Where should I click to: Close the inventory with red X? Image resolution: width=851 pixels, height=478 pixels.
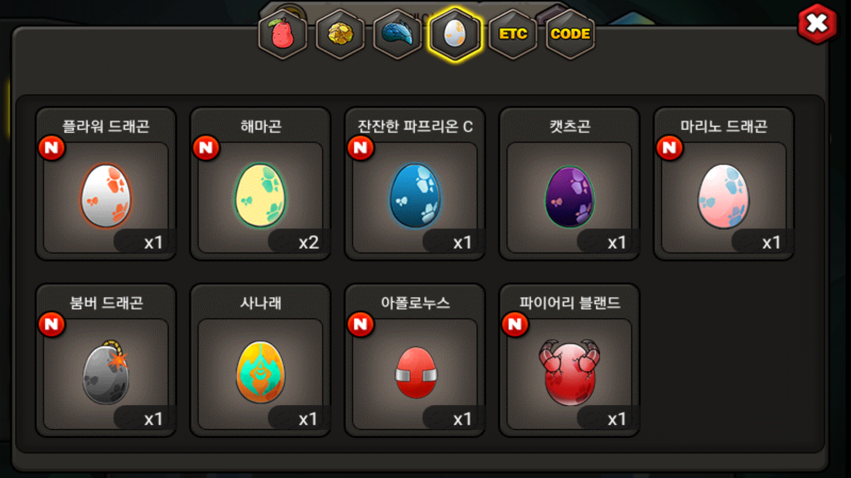coord(817,23)
